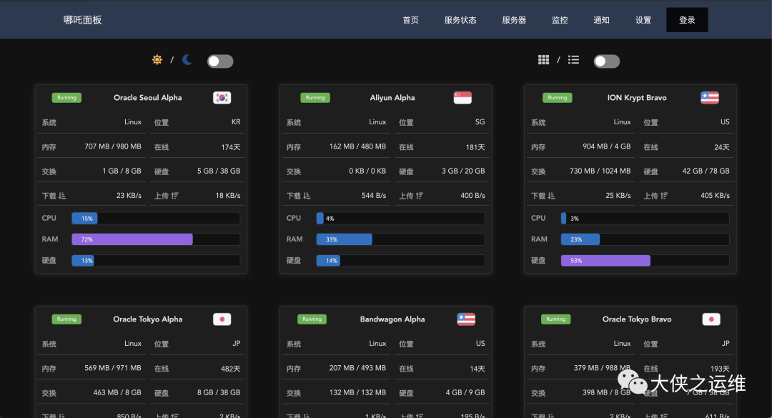Click memory value 707 MB / 980 MB

click(x=113, y=146)
